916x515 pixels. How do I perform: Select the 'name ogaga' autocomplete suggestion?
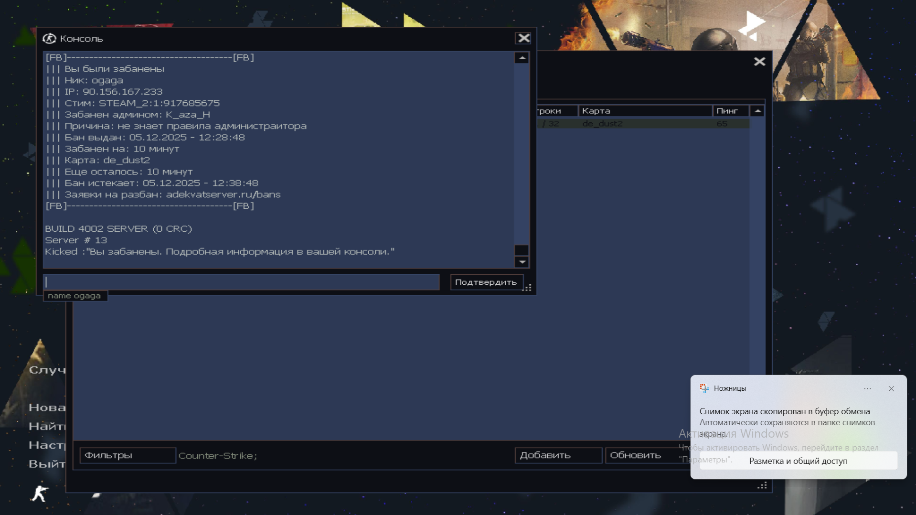[x=75, y=296]
